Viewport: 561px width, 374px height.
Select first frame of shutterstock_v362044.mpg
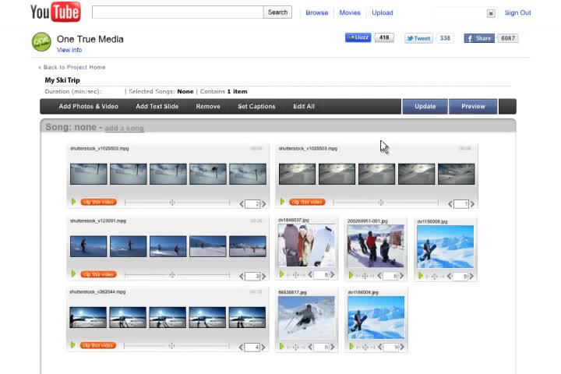[88, 317]
